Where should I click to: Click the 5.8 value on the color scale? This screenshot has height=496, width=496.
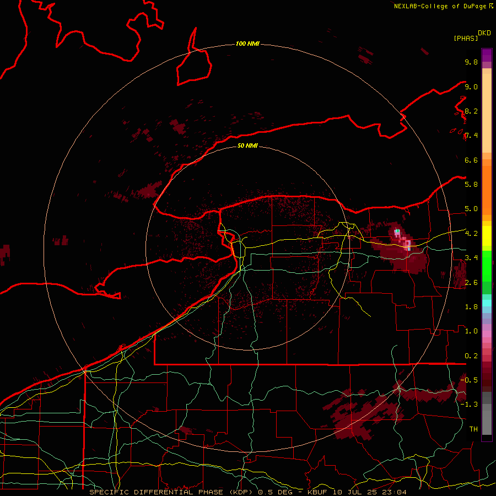[471, 185]
